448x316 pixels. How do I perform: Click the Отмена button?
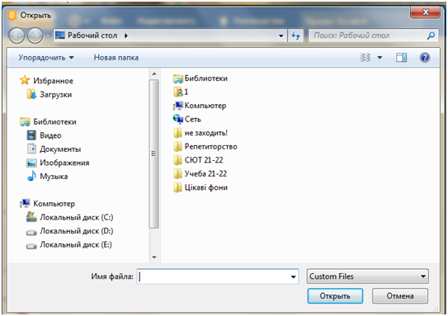(400, 296)
